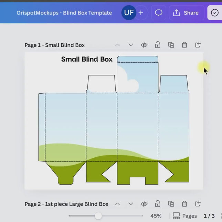Add a new page after Page 2
Viewport: 222px width, 222px height.
(198, 204)
